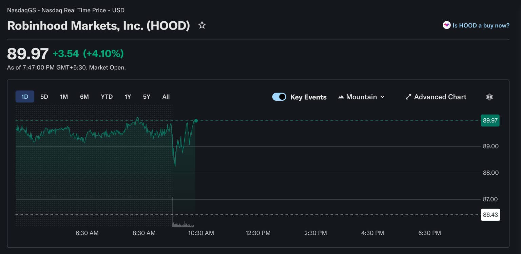
Task: Click the green 89.97 price label
Action: tap(490, 120)
